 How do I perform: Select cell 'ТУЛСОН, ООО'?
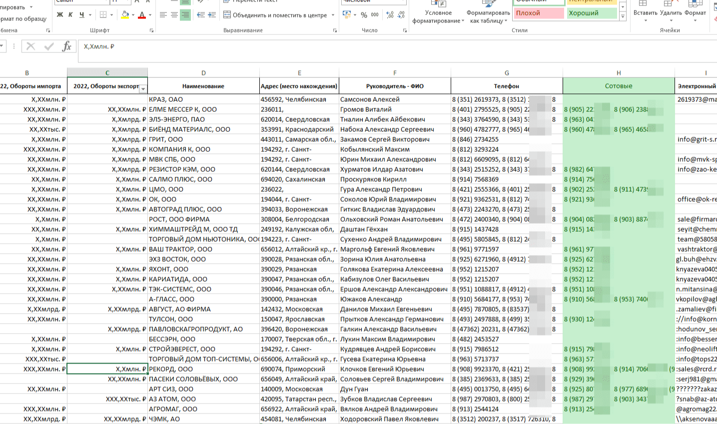[x=203, y=319]
